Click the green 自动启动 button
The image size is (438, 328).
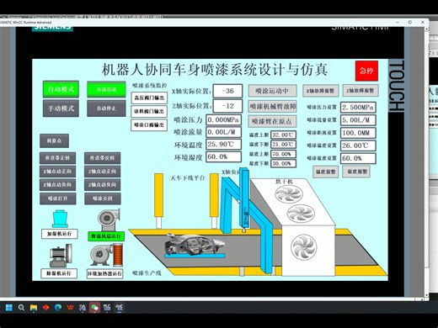coord(106,89)
